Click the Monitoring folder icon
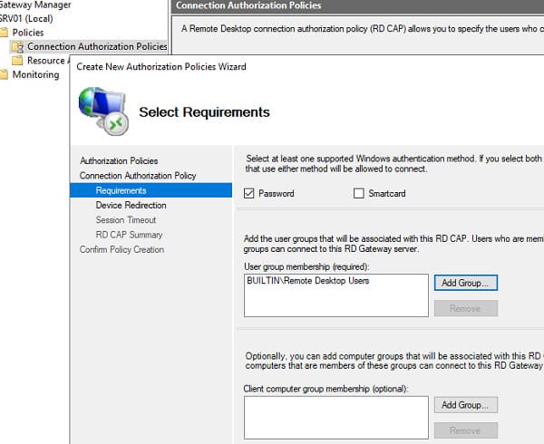 point(5,75)
